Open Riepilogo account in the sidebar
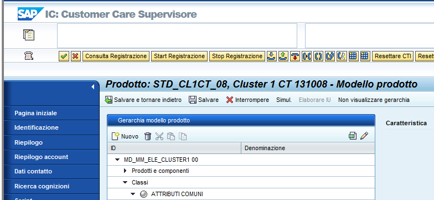The height and width of the screenshot is (200, 434). 41,157
